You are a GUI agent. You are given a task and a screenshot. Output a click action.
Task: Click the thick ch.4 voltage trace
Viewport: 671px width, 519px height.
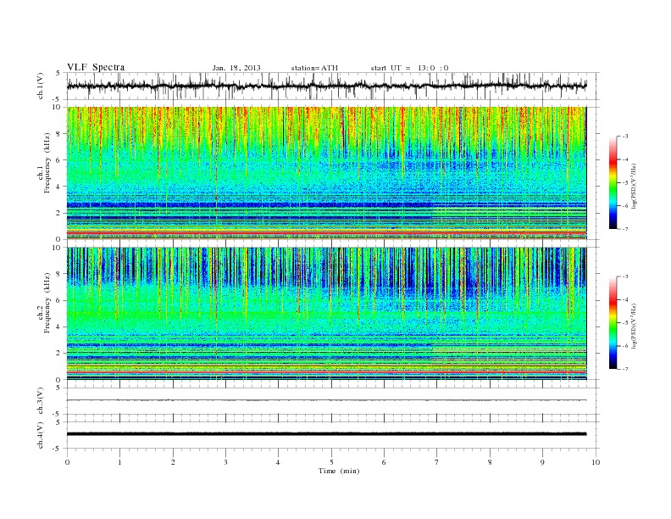(326, 434)
